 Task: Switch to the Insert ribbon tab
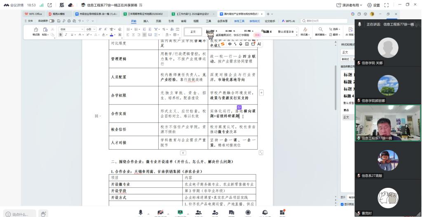(146, 21)
